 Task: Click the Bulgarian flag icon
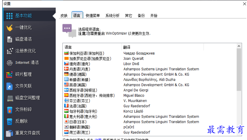(x=66, y=53)
